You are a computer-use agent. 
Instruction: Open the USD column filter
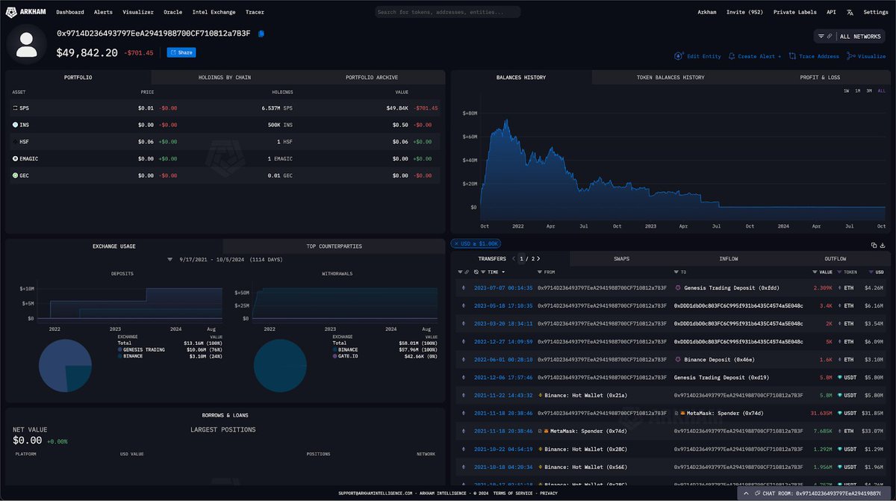[871, 273]
